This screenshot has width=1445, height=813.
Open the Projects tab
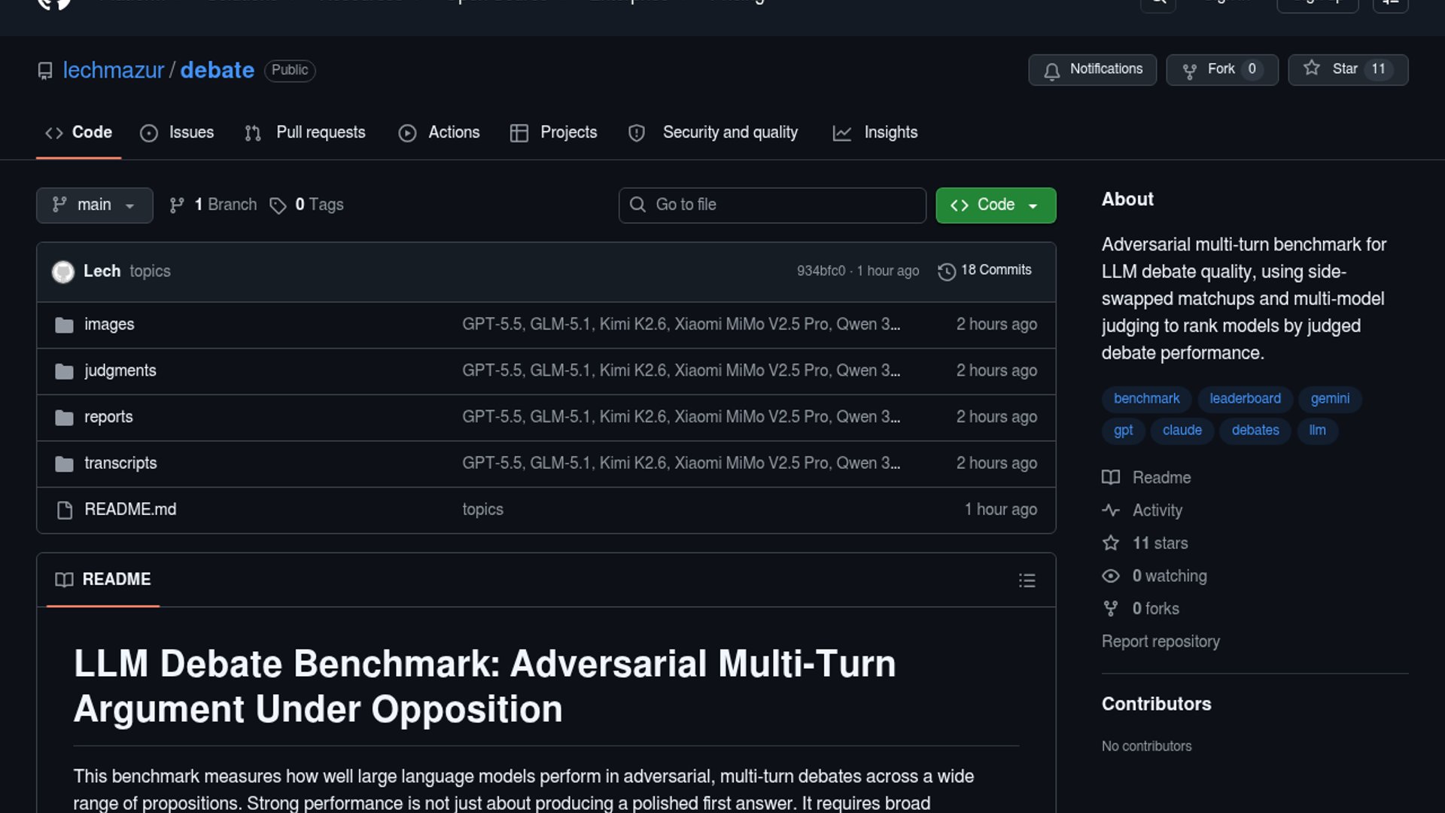(553, 132)
